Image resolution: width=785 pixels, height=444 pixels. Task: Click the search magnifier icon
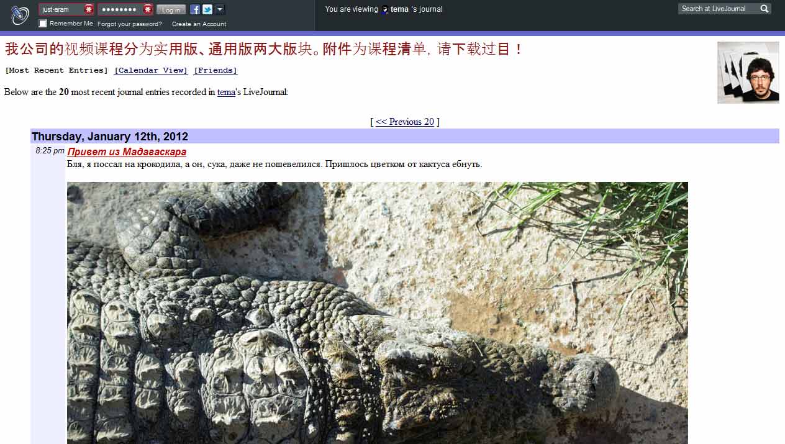[765, 9]
